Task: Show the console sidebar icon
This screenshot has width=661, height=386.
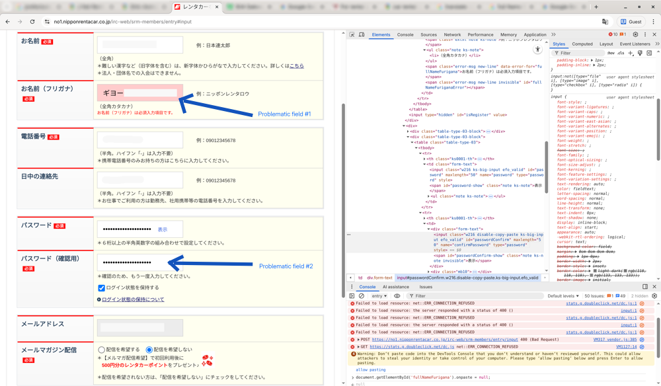Action: point(352,296)
